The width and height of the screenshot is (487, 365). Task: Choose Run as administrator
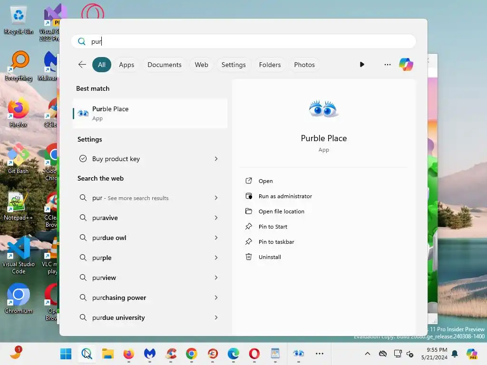[x=285, y=196]
